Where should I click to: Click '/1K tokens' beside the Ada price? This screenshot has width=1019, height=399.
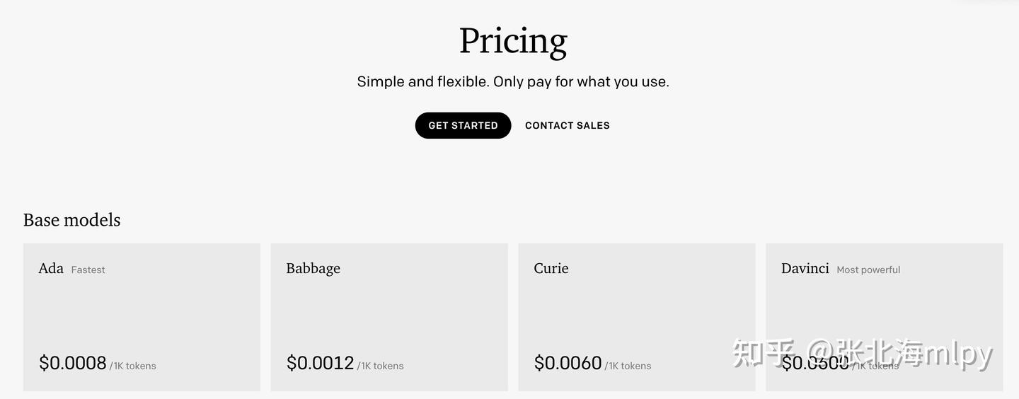[x=133, y=366]
